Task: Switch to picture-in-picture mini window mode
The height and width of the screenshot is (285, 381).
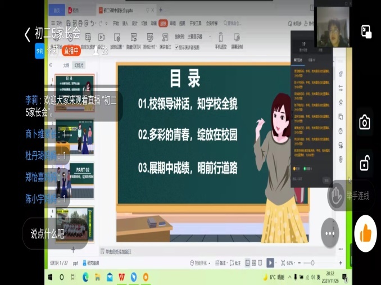Action: (366, 31)
